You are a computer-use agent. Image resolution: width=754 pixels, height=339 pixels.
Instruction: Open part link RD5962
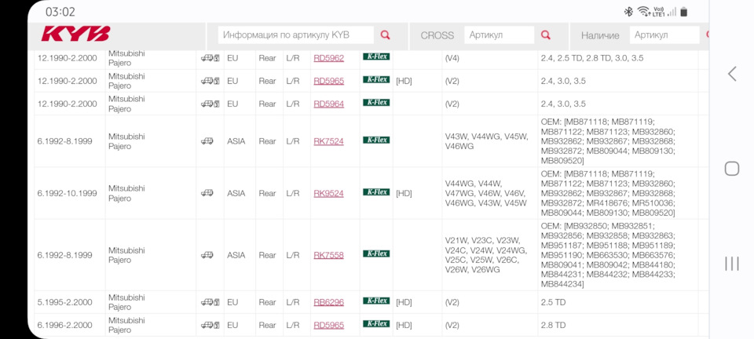pos(328,58)
